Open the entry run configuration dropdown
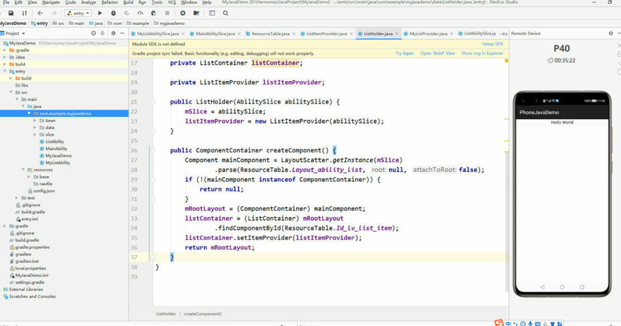The width and height of the screenshot is (621, 326). pyautogui.click(x=78, y=13)
